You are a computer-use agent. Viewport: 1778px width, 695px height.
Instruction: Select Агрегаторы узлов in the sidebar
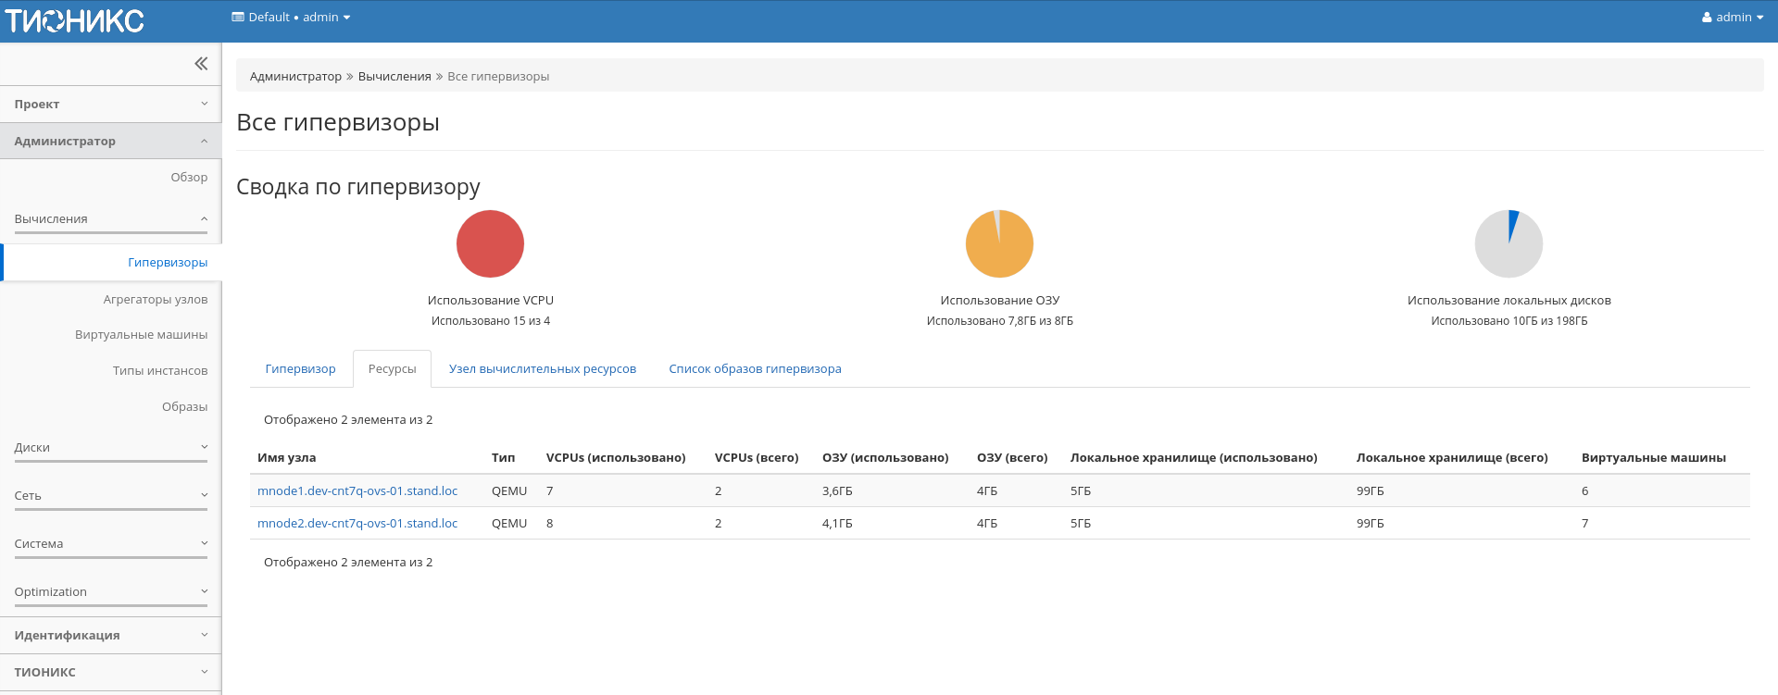tap(155, 300)
